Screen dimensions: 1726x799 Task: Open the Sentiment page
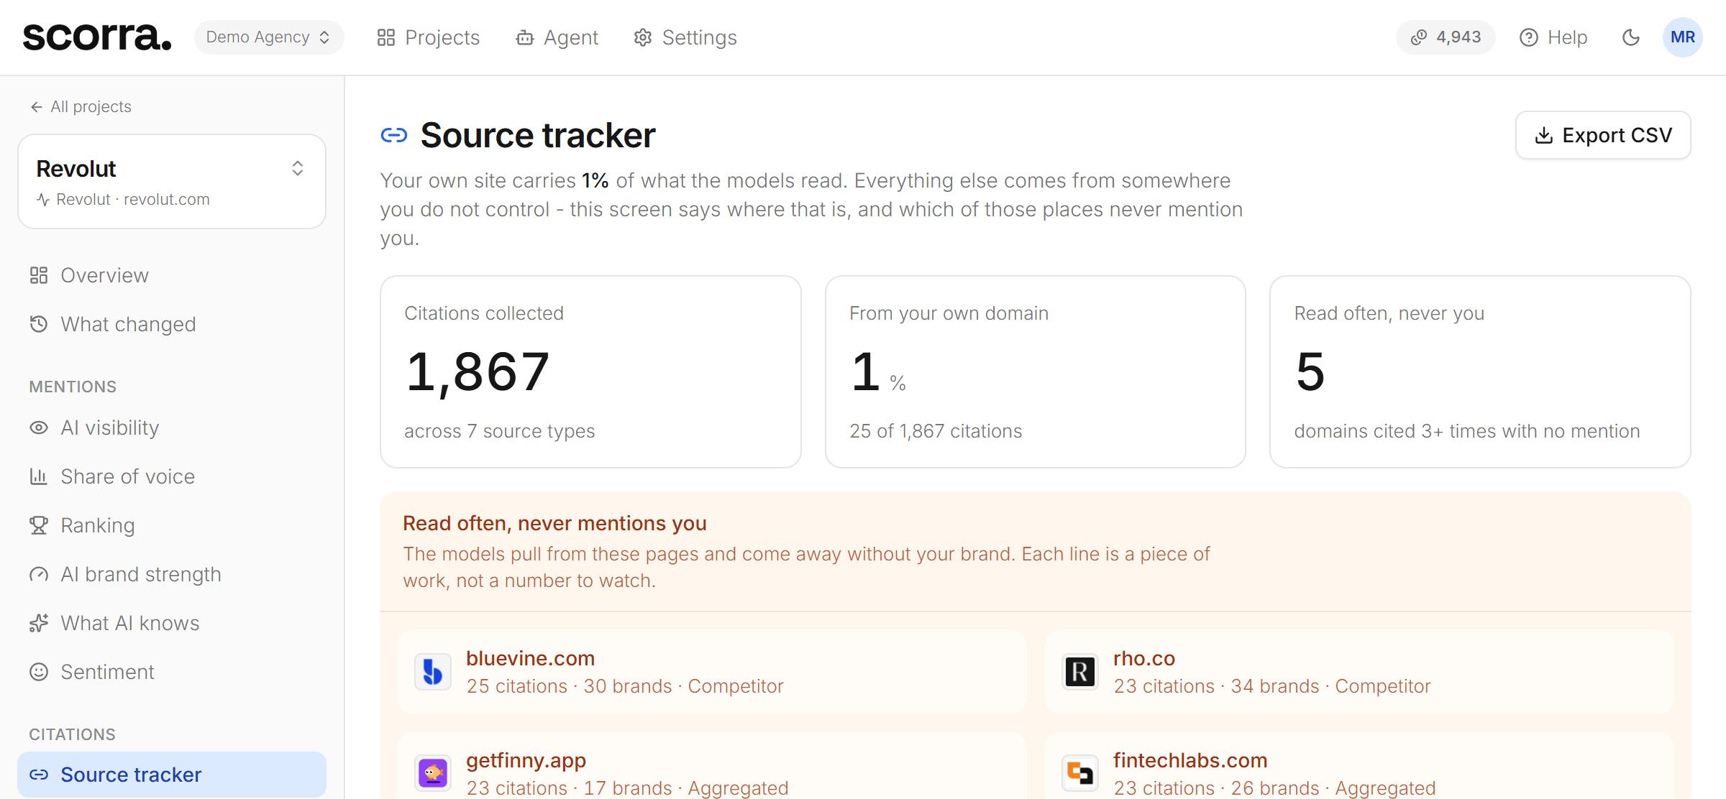(172, 673)
